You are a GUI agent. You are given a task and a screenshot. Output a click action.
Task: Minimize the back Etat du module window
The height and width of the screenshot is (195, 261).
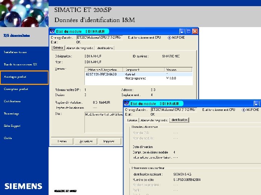182,31
